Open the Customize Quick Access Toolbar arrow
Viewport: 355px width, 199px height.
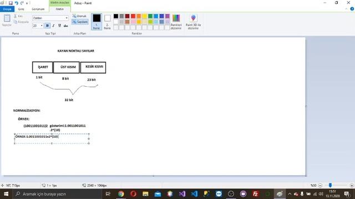[x=27, y=3]
